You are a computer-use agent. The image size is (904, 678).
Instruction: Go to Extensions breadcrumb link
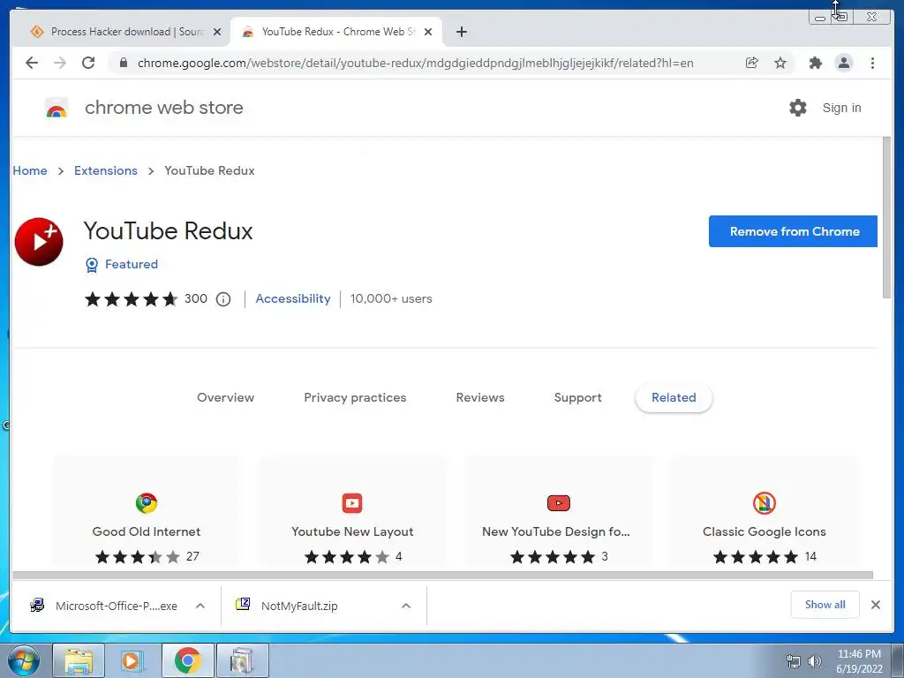[x=106, y=170]
